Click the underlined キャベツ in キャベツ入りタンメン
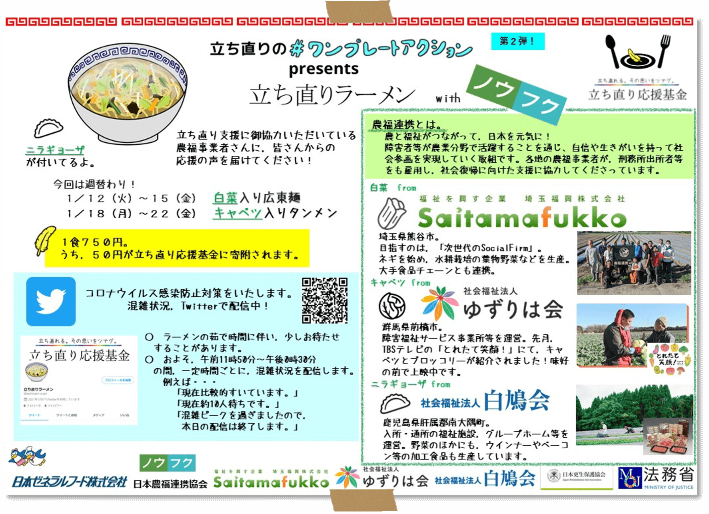This screenshot has width=709, height=514. (237, 213)
